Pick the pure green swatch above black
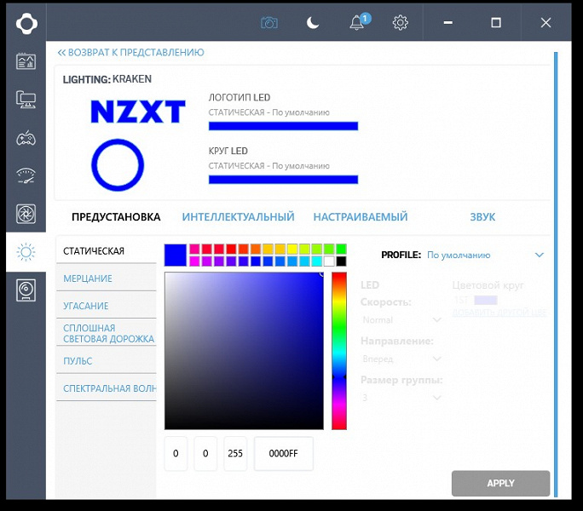 341,249
